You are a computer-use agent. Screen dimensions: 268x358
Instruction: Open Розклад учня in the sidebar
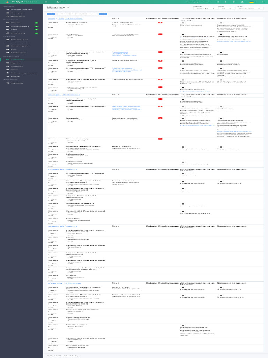click(21, 40)
